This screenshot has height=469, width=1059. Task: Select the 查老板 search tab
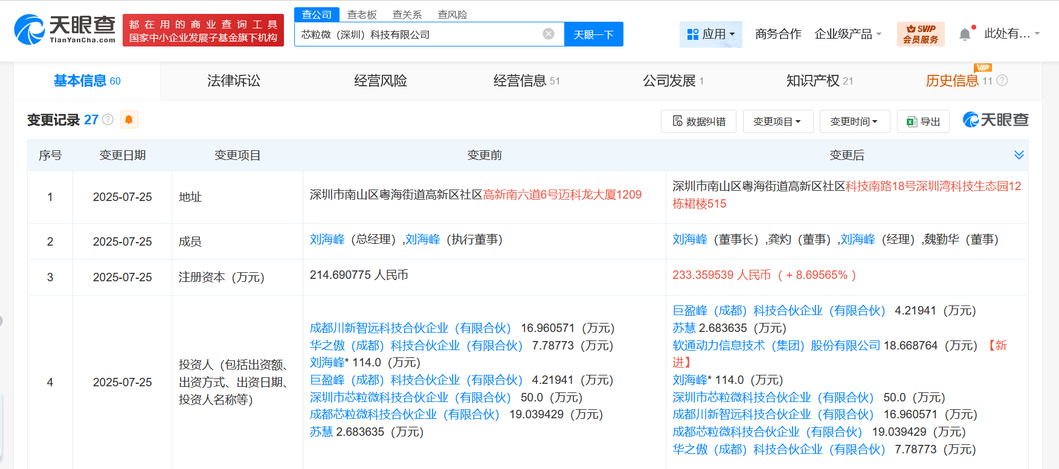coord(362,14)
